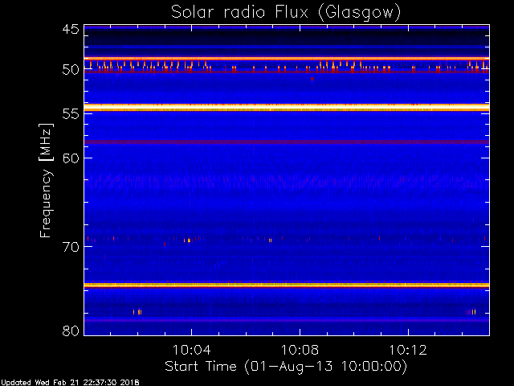Click the bright white band near 54 MHz
514x386 pixels.
[x=286, y=107]
